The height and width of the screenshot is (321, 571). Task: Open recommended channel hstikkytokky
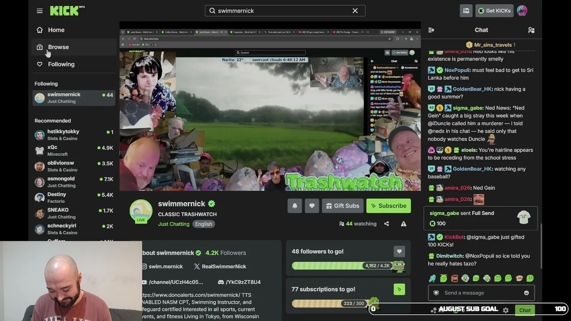74,135
